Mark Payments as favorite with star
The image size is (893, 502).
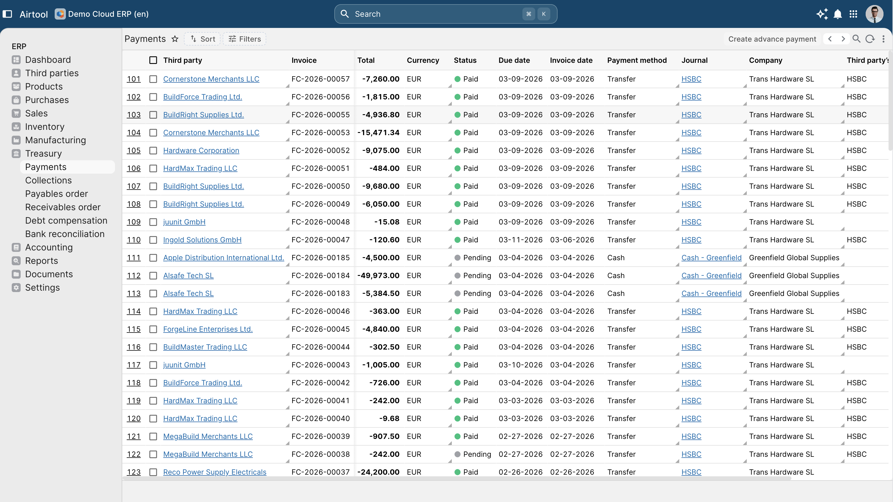pyautogui.click(x=175, y=39)
